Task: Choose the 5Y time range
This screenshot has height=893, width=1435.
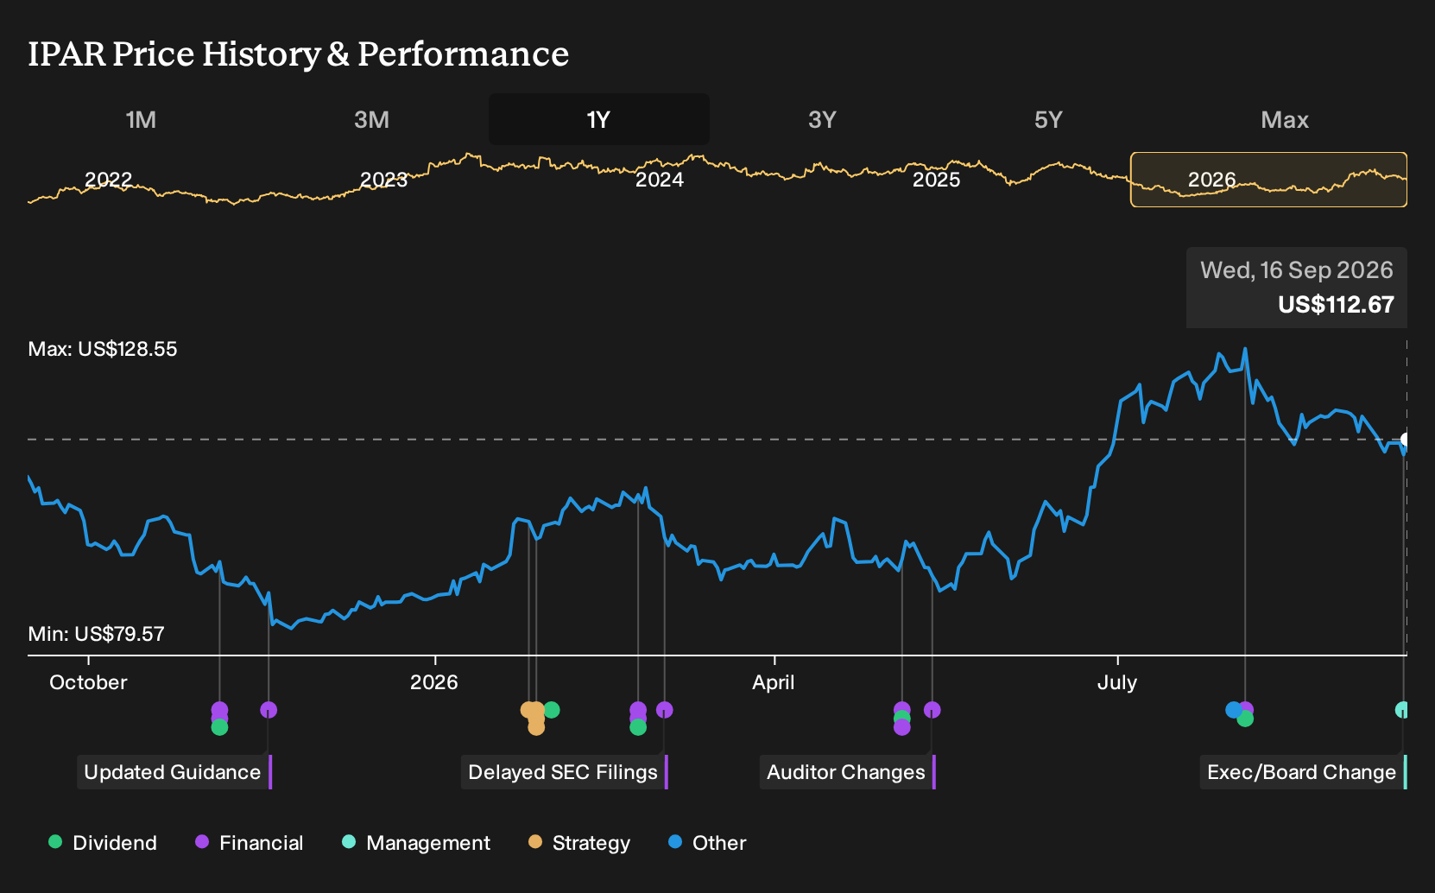Action: tap(1048, 119)
